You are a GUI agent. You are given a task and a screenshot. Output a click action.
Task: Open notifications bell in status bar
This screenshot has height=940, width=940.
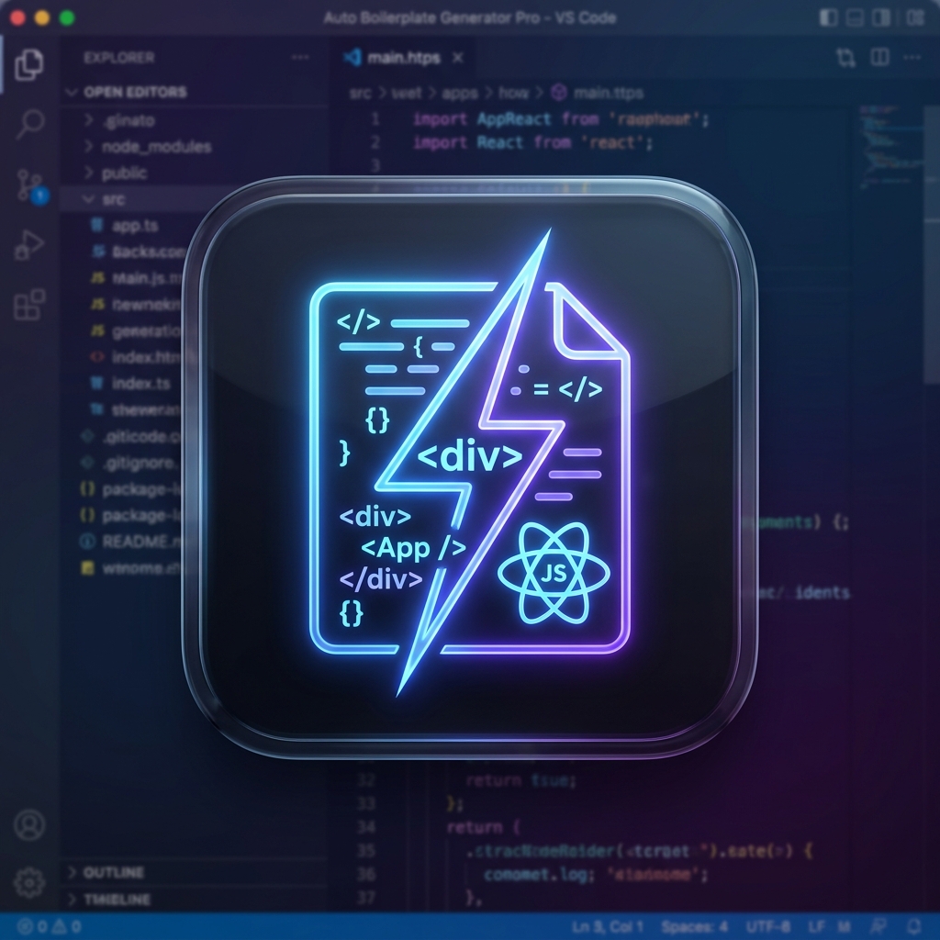click(x=914, y=926)
